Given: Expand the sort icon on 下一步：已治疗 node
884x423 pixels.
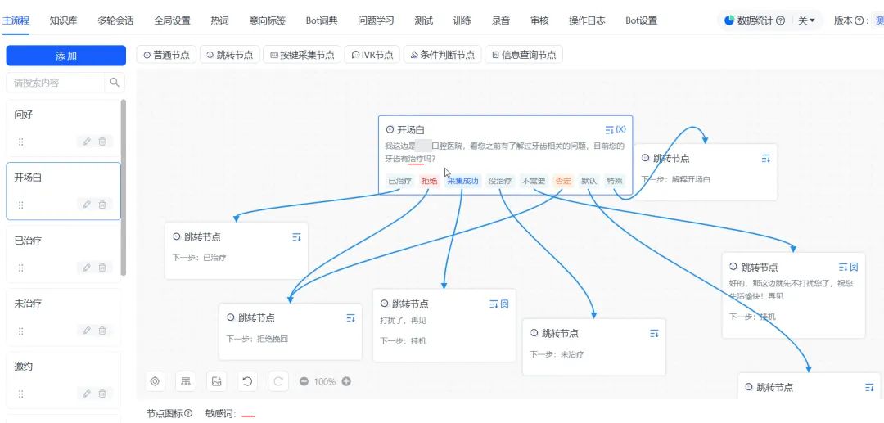Looking at the screenshot, I should pos(296,238).
